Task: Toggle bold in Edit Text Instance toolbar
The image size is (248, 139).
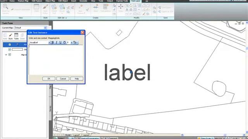Action: point(53,42)
